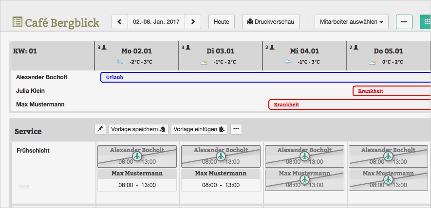Click Vorlage einfügen button
Screen dimensions: 431x208
[x=199, y=129]
